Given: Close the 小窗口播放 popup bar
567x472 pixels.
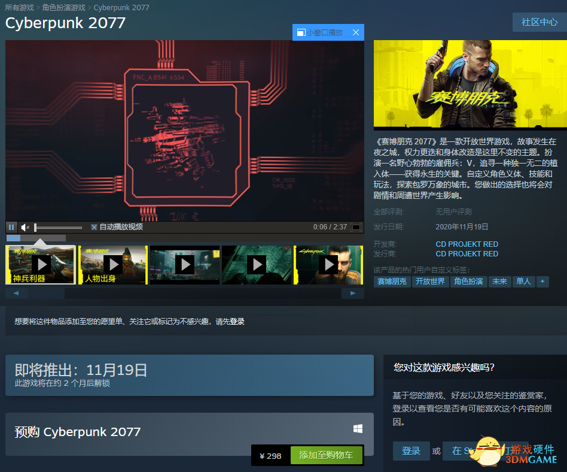Looking at the screenshot, I should (x=356, y=32).
